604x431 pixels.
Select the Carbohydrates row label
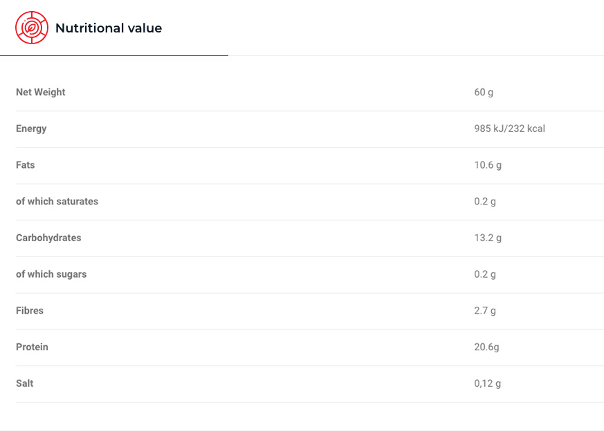click(48, 238)
